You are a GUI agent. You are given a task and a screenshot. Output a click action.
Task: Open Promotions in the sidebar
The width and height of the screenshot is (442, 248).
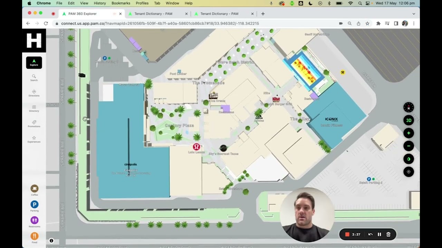(34, 124)
